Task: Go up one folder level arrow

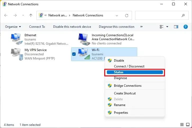Action: pos(31,15)
